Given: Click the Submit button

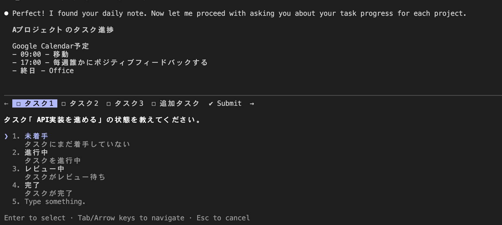Looking at the screenshot, I should (229, 103).
